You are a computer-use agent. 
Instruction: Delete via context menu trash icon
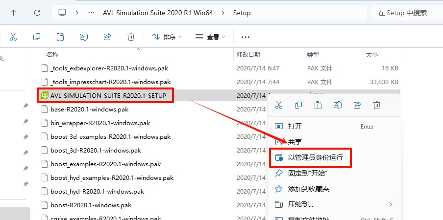(377, 105)
